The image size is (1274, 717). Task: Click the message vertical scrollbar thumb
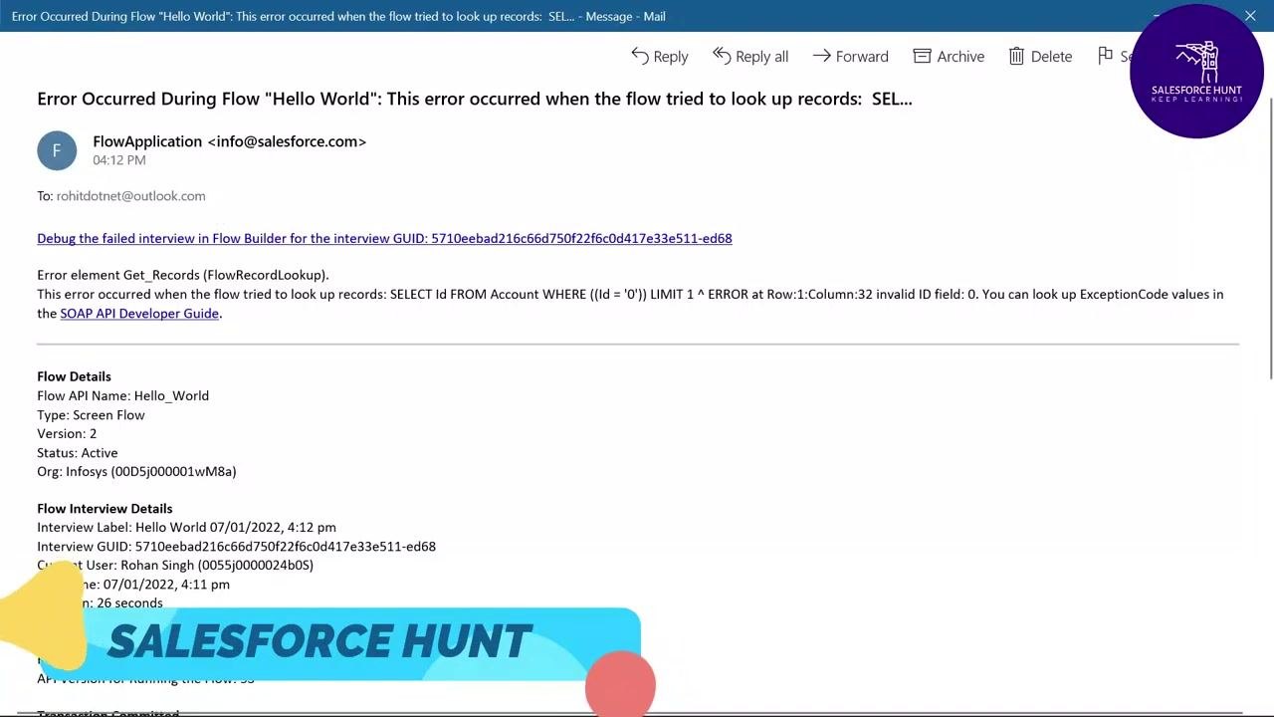(1269, 239)
